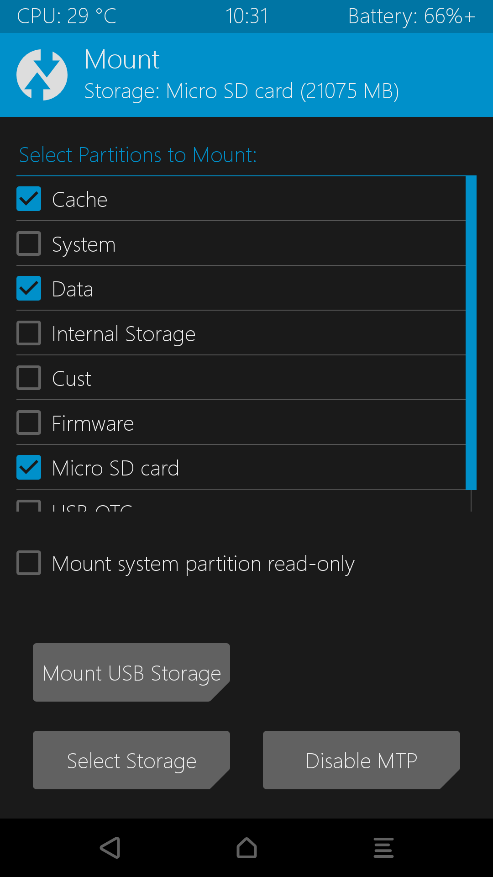Select the partially visible USB OTG checkbox

(x=29, y=506)
